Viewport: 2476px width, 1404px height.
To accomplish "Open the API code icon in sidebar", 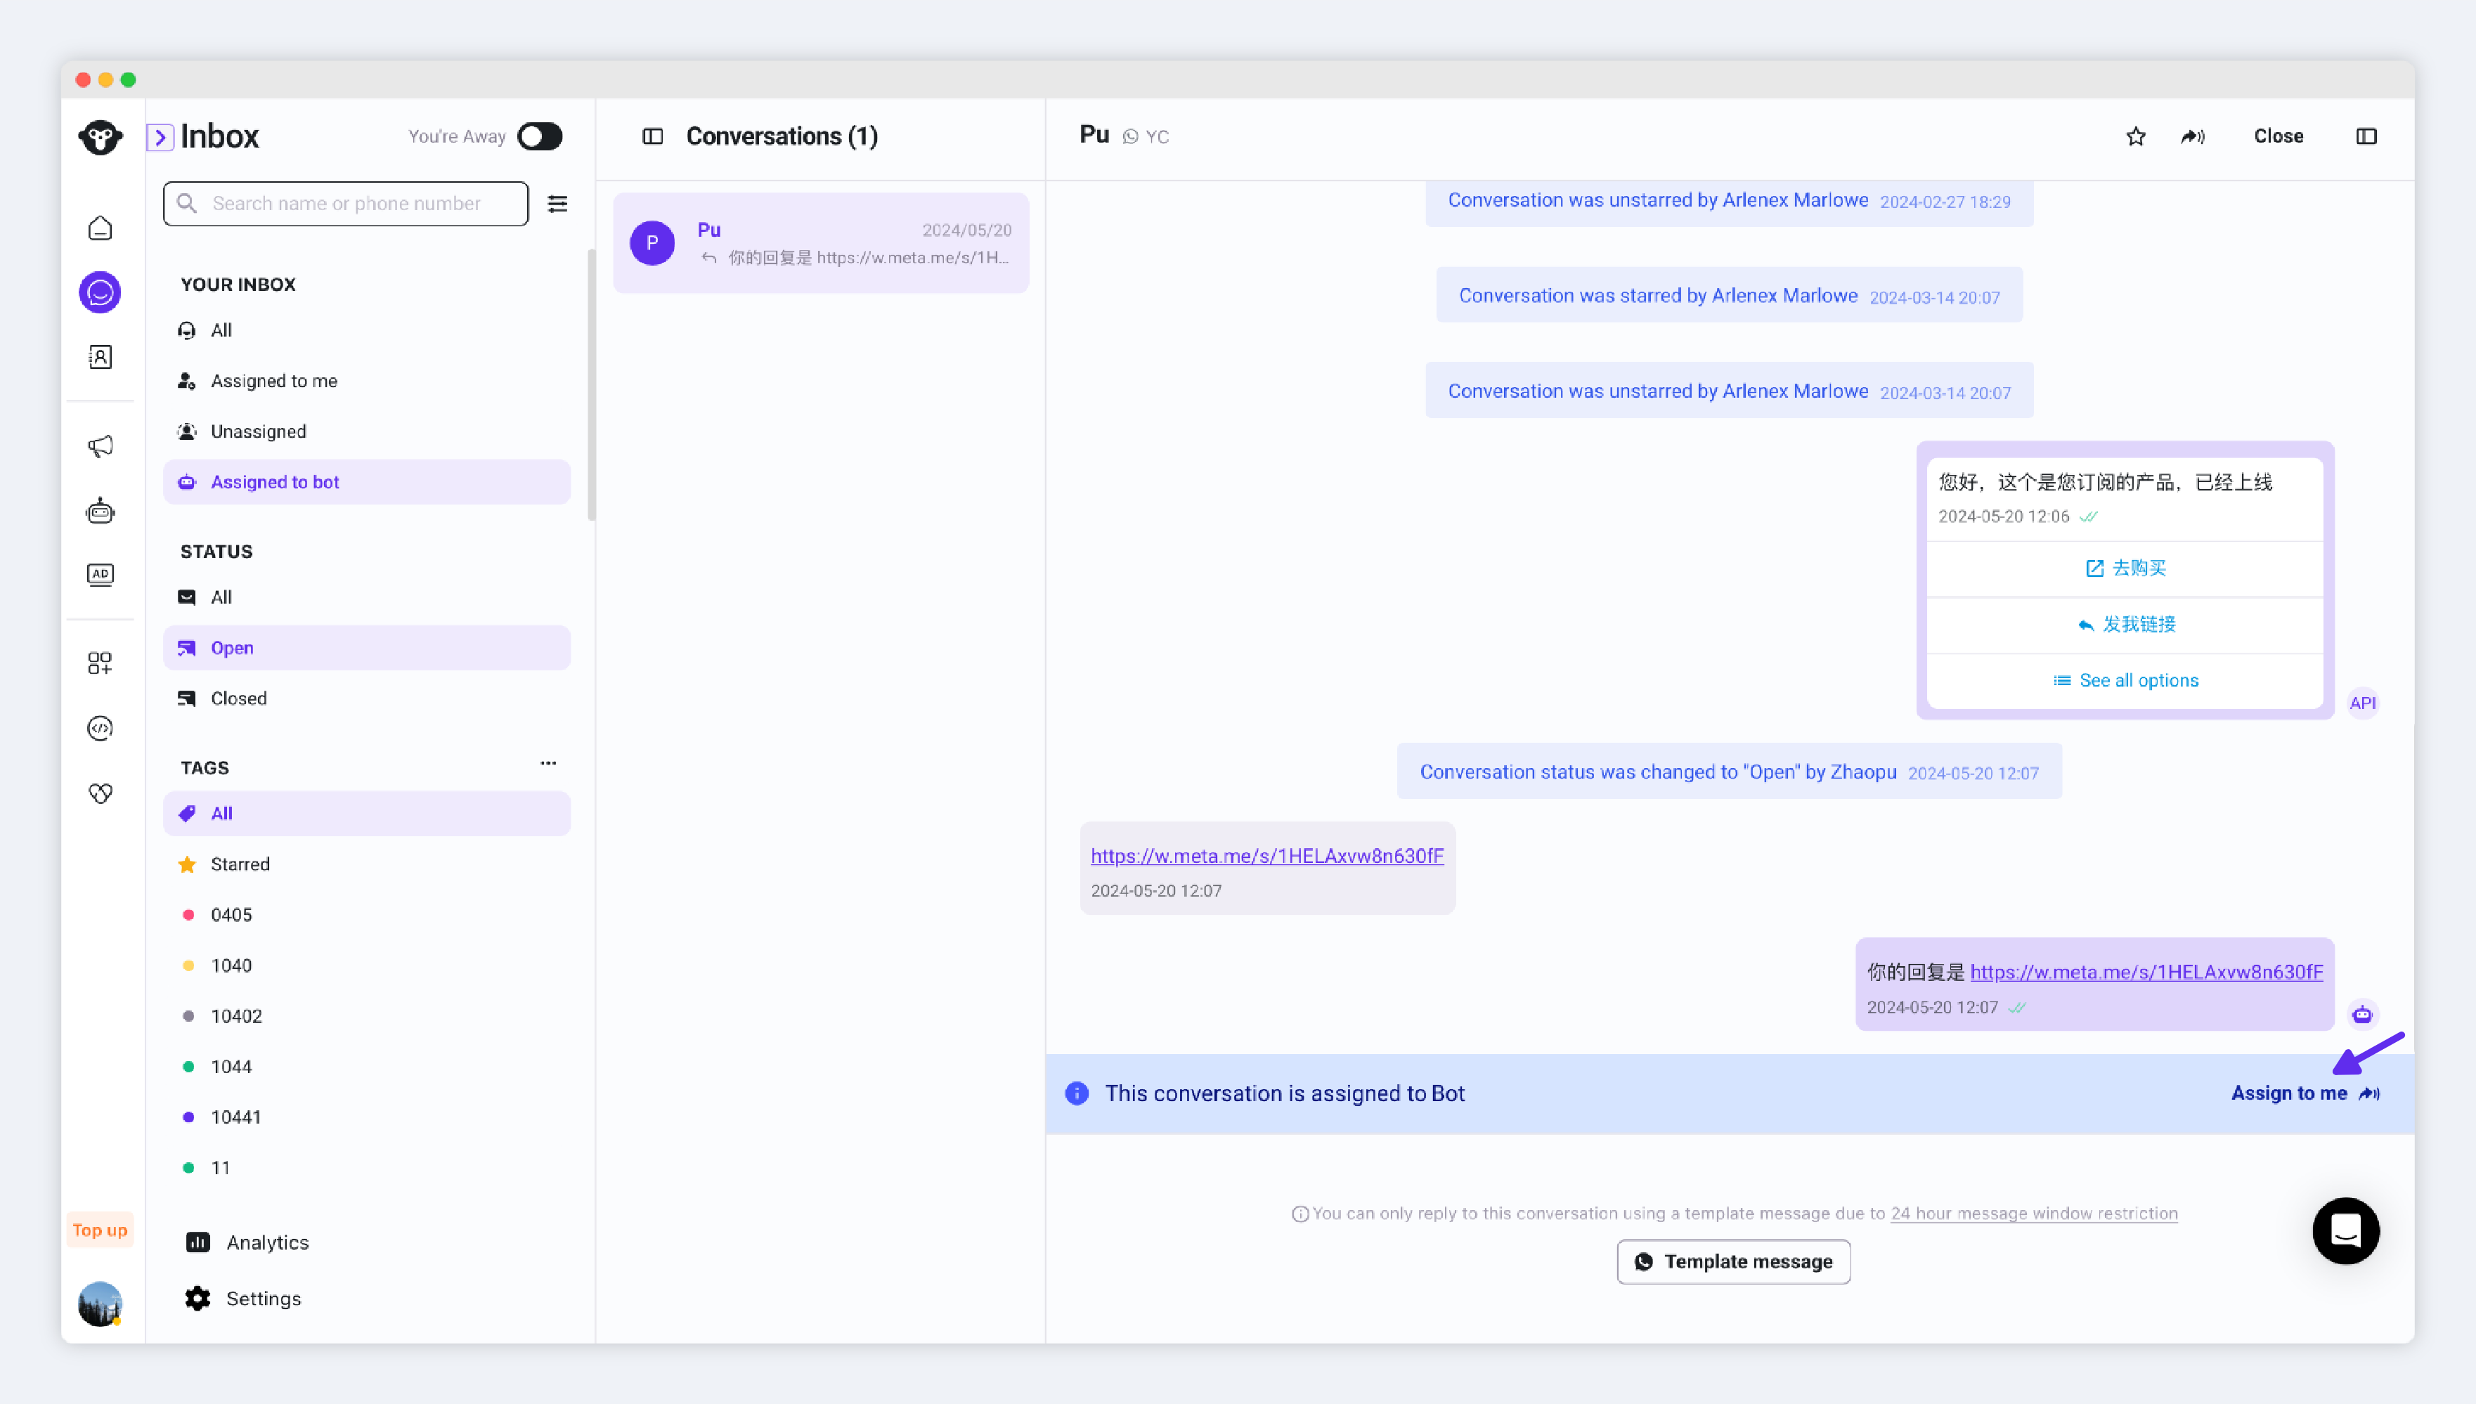I will click(x=101, y=728).
